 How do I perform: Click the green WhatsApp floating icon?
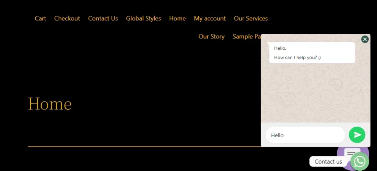(x=360, y=162)
